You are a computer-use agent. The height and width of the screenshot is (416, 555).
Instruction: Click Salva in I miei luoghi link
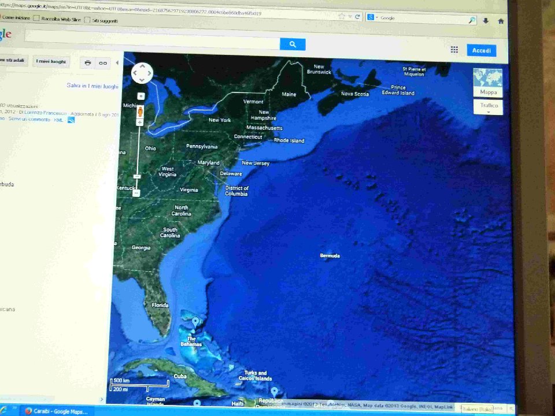(x=92, y=86)
